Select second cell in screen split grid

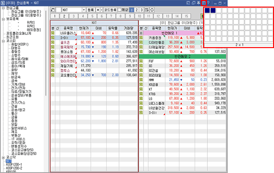[x=213, y=10]
